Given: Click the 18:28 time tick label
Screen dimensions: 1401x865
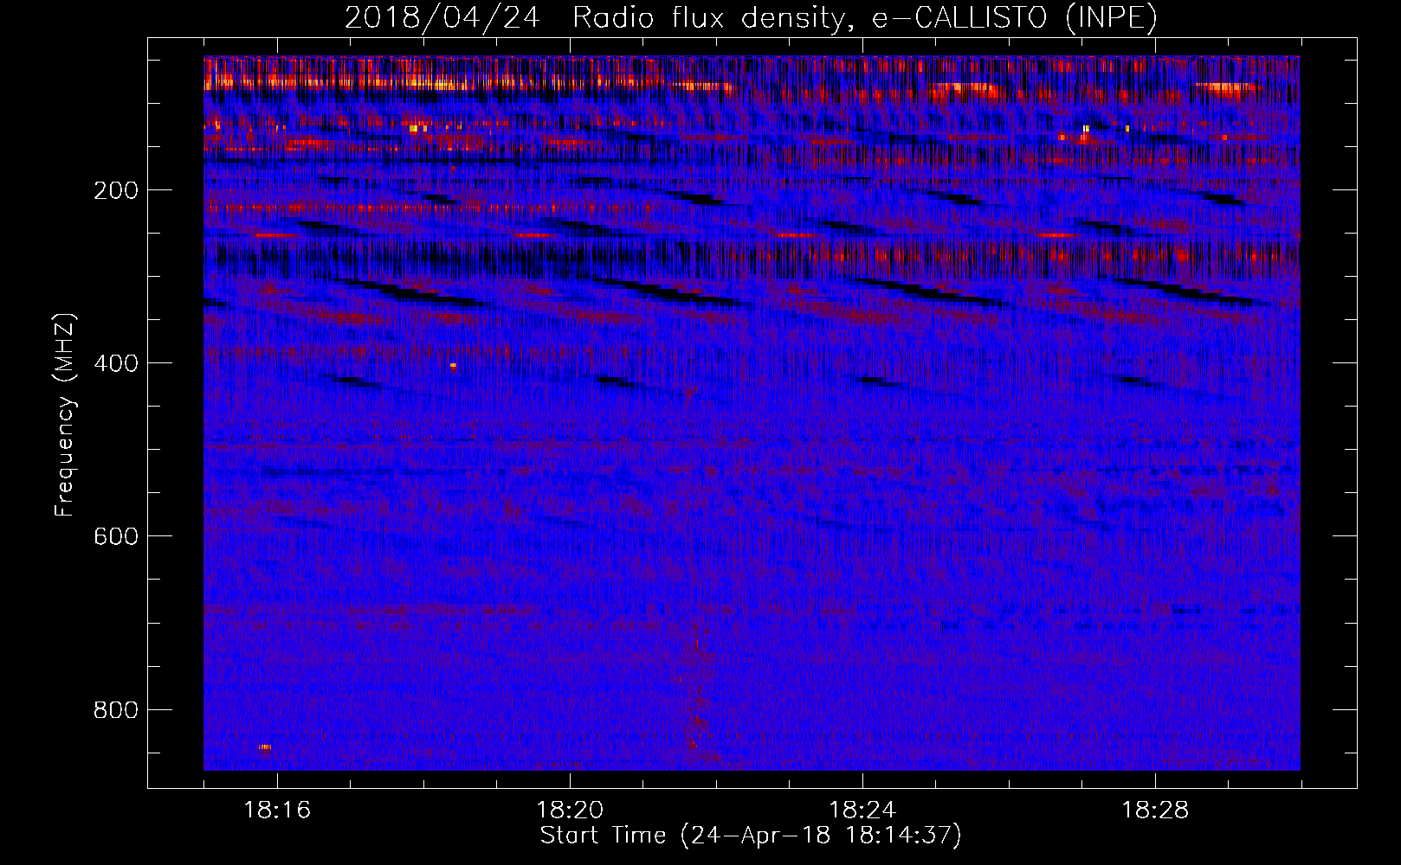Looking at the screenshot, I should tap(1155, 810).
